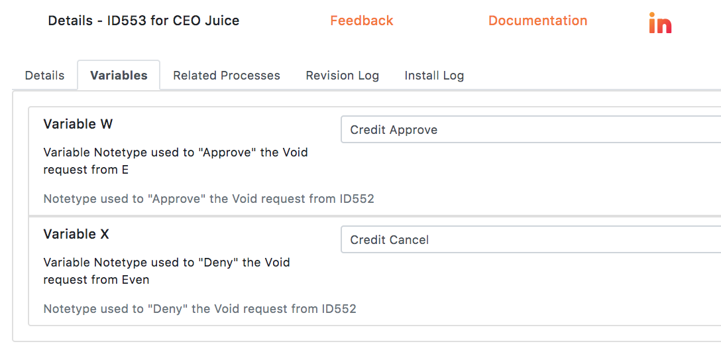Viewport: 721px width, 362px height.
Task: Click the divider between Variable W and X
Action: (x=375, y=215)
